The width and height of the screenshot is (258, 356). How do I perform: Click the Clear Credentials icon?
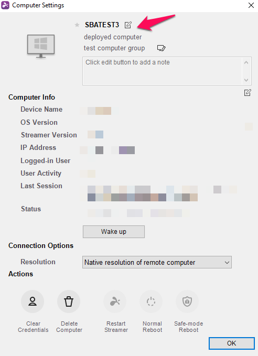(33, 301)
